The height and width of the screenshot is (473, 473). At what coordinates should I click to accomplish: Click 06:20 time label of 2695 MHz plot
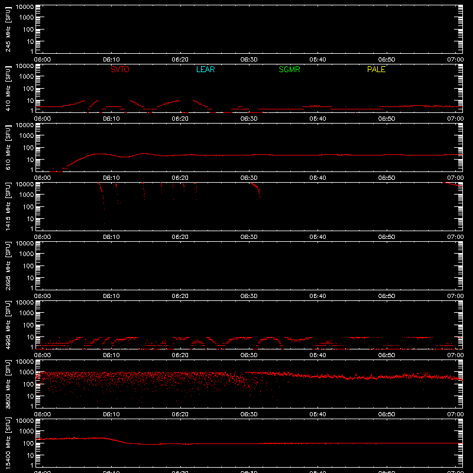point(180,296)
